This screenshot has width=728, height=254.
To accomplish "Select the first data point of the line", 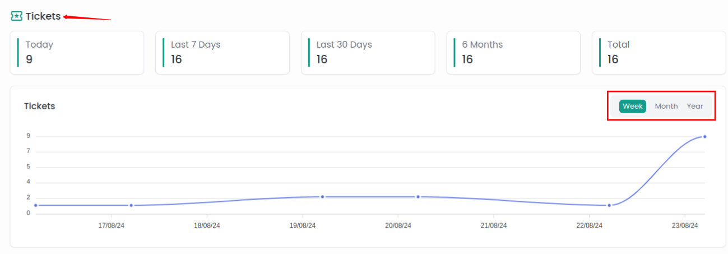I will (36, 205).
